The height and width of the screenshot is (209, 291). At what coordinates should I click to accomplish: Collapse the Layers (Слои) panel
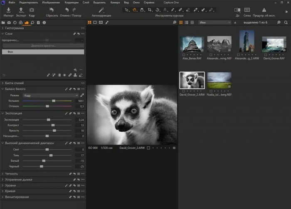click(2, 34)
